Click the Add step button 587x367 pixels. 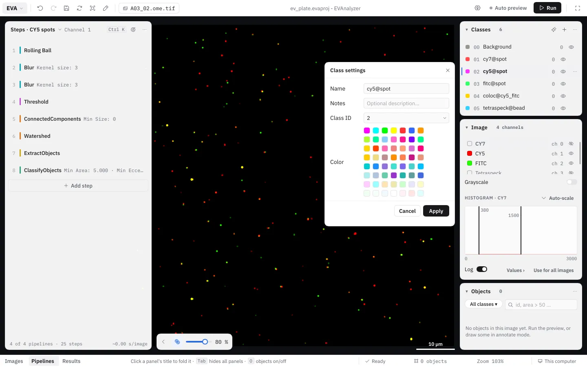click(x=78, y=186)
